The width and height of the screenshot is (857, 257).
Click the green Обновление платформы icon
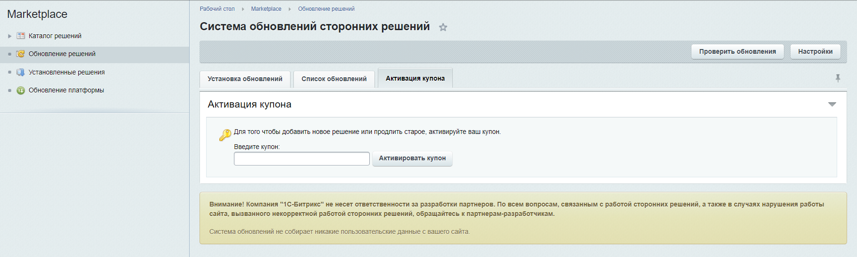click(x=21, y=90)
